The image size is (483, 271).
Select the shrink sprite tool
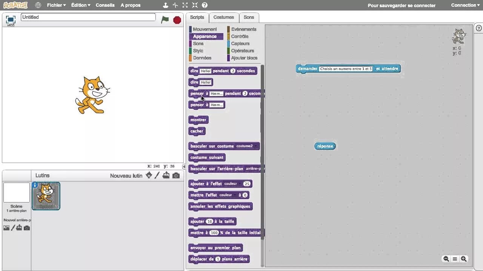click(x=195, y=5)
